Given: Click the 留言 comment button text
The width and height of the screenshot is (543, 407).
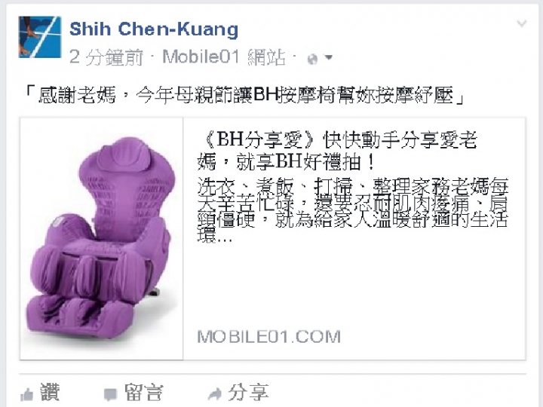Looking at the screenshot, I should coord(143,392).
